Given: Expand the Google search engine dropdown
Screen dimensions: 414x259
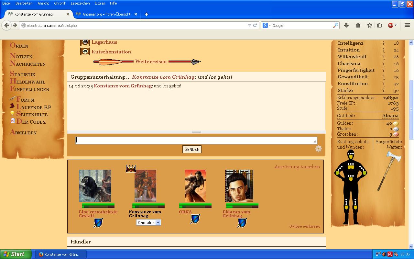Looking at the screenshot, I should coord(267,25).
